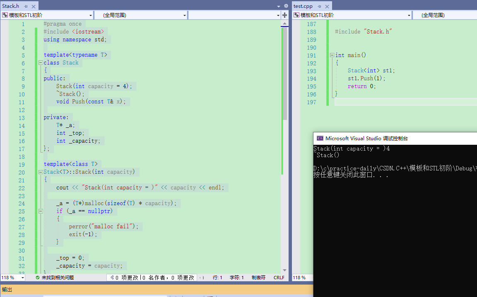Switch to the Stack.h tab
Screen dimensions: 477x297
pyautogui.click(x=11, y=6)
